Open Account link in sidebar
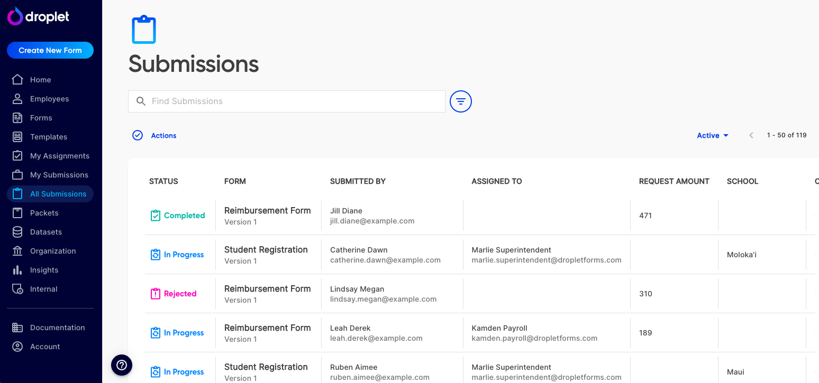This screenshot has width=819, height=383. tap(50, 347)
